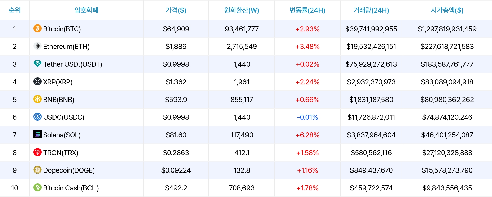The image size is (492, 197).
Task: Open the Solana(SOL) name link
Action: coord(62,135)
